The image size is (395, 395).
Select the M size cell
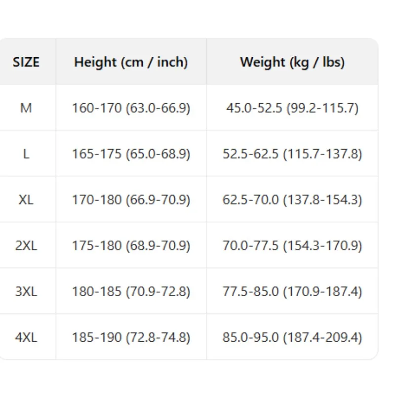26,108
